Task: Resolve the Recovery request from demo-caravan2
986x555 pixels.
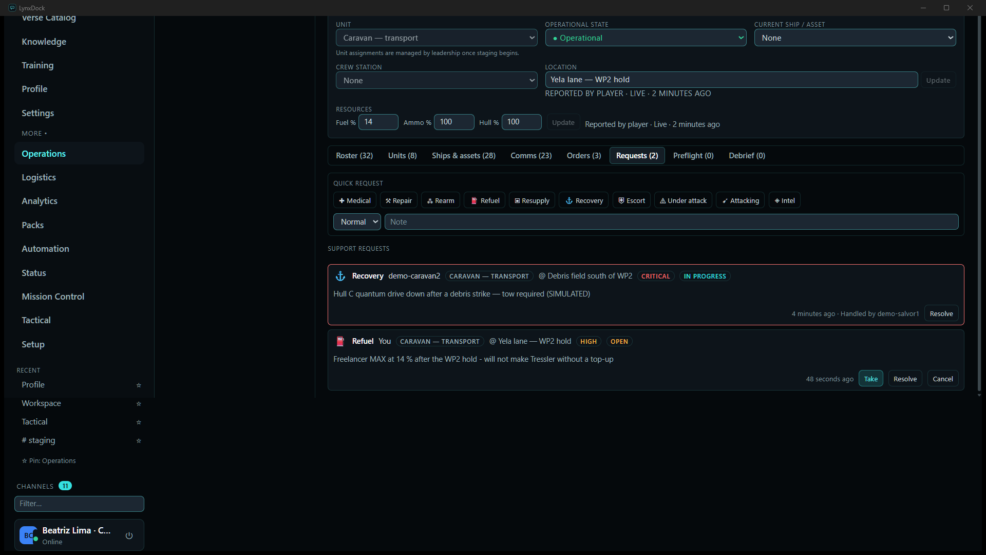Action: [941, 313]
